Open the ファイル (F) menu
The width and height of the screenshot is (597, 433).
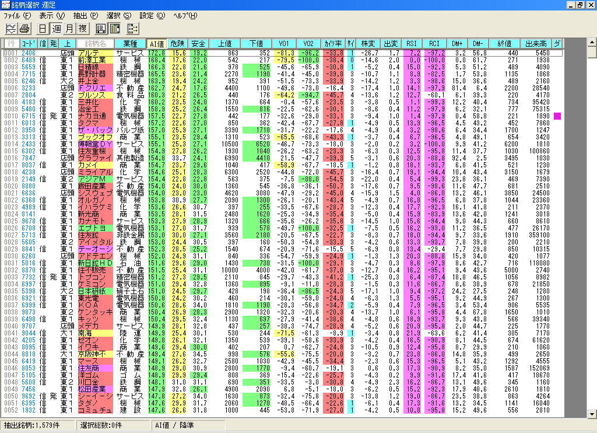point(17,16)
